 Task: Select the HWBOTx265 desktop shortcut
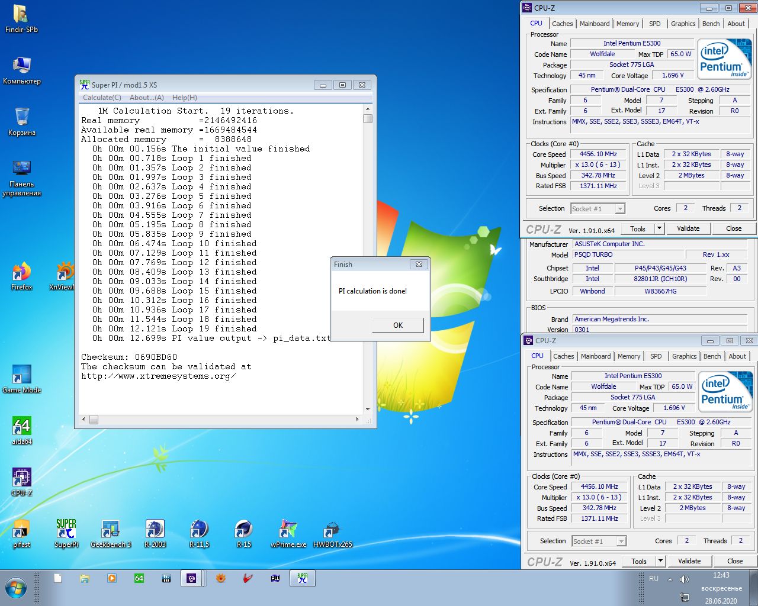[332, 533]
